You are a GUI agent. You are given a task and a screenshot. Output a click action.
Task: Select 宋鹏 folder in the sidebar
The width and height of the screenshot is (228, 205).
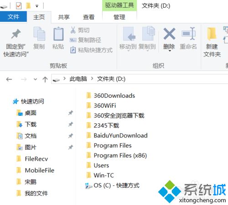tap(26, 182)
